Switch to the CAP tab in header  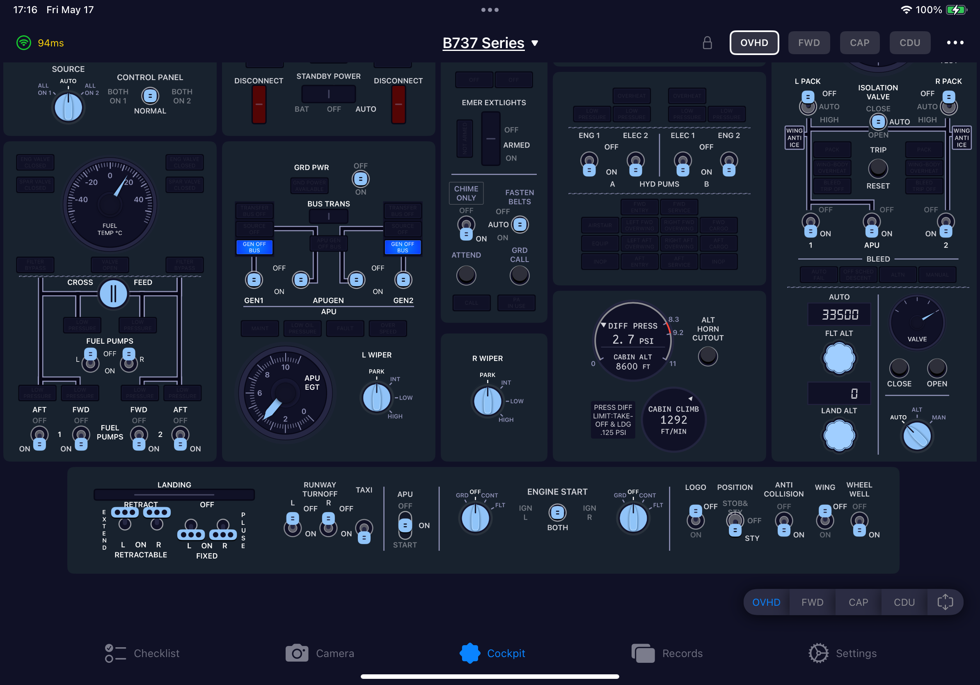click(x=859, y=43)
